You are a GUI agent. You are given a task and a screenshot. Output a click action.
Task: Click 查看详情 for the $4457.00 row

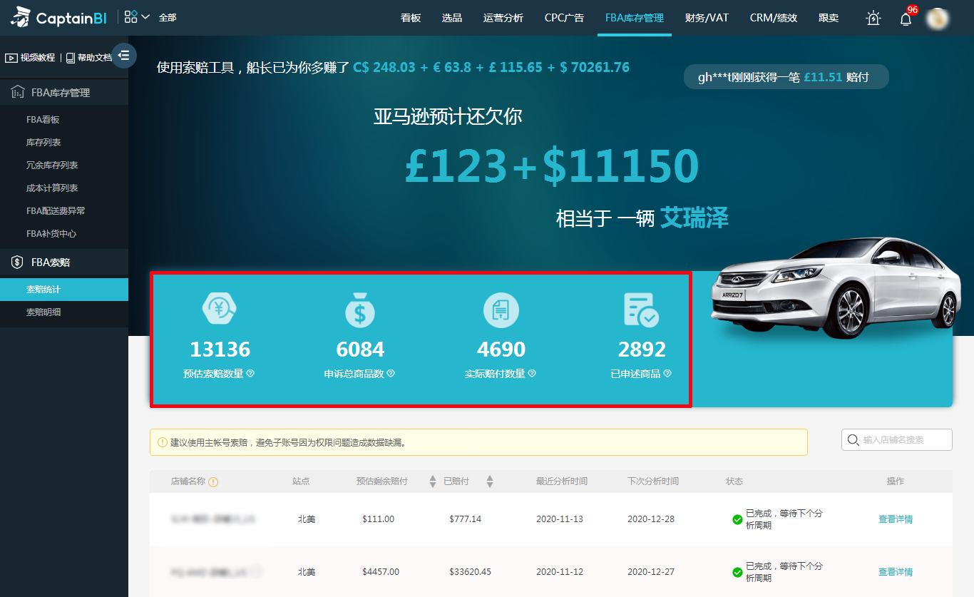click(896, 572)
